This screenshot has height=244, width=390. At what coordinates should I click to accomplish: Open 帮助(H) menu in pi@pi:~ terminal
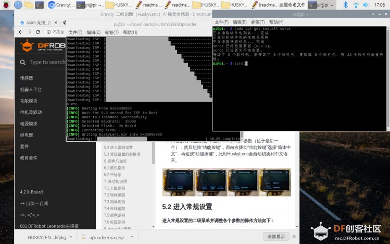pos(276,22)
